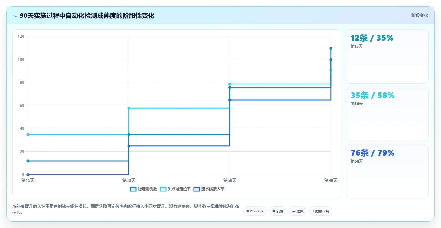Click the 失败可定位率 point at 第60天
The image size is (441, 228).
coord(230,84)
